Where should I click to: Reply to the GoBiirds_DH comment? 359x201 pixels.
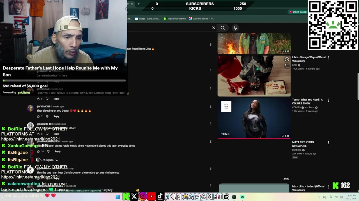(x=56, y=134)
